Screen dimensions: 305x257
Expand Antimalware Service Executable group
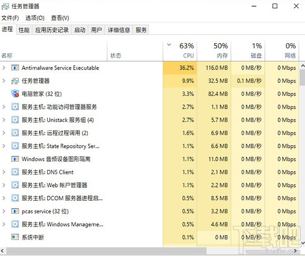pos(4,68)
